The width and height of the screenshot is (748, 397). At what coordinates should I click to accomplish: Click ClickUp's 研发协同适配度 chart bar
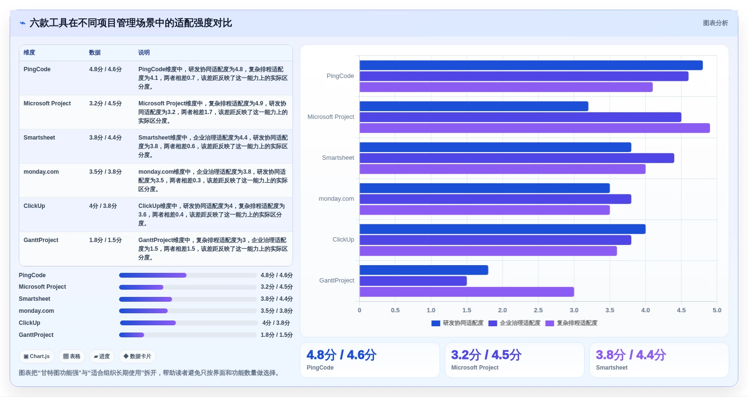(502, 229)
